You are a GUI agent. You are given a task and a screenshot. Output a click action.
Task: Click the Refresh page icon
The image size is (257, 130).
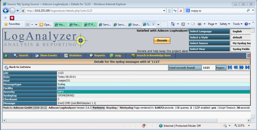click(175, 11)
